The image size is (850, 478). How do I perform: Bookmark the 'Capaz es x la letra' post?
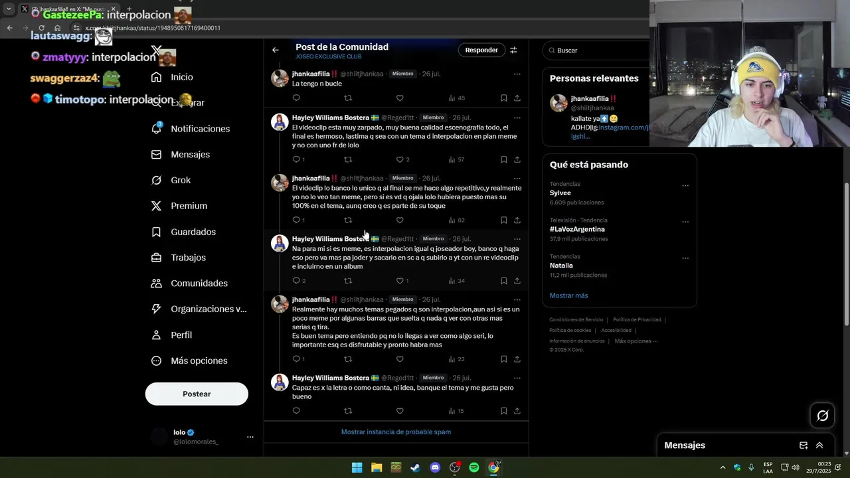503,411
